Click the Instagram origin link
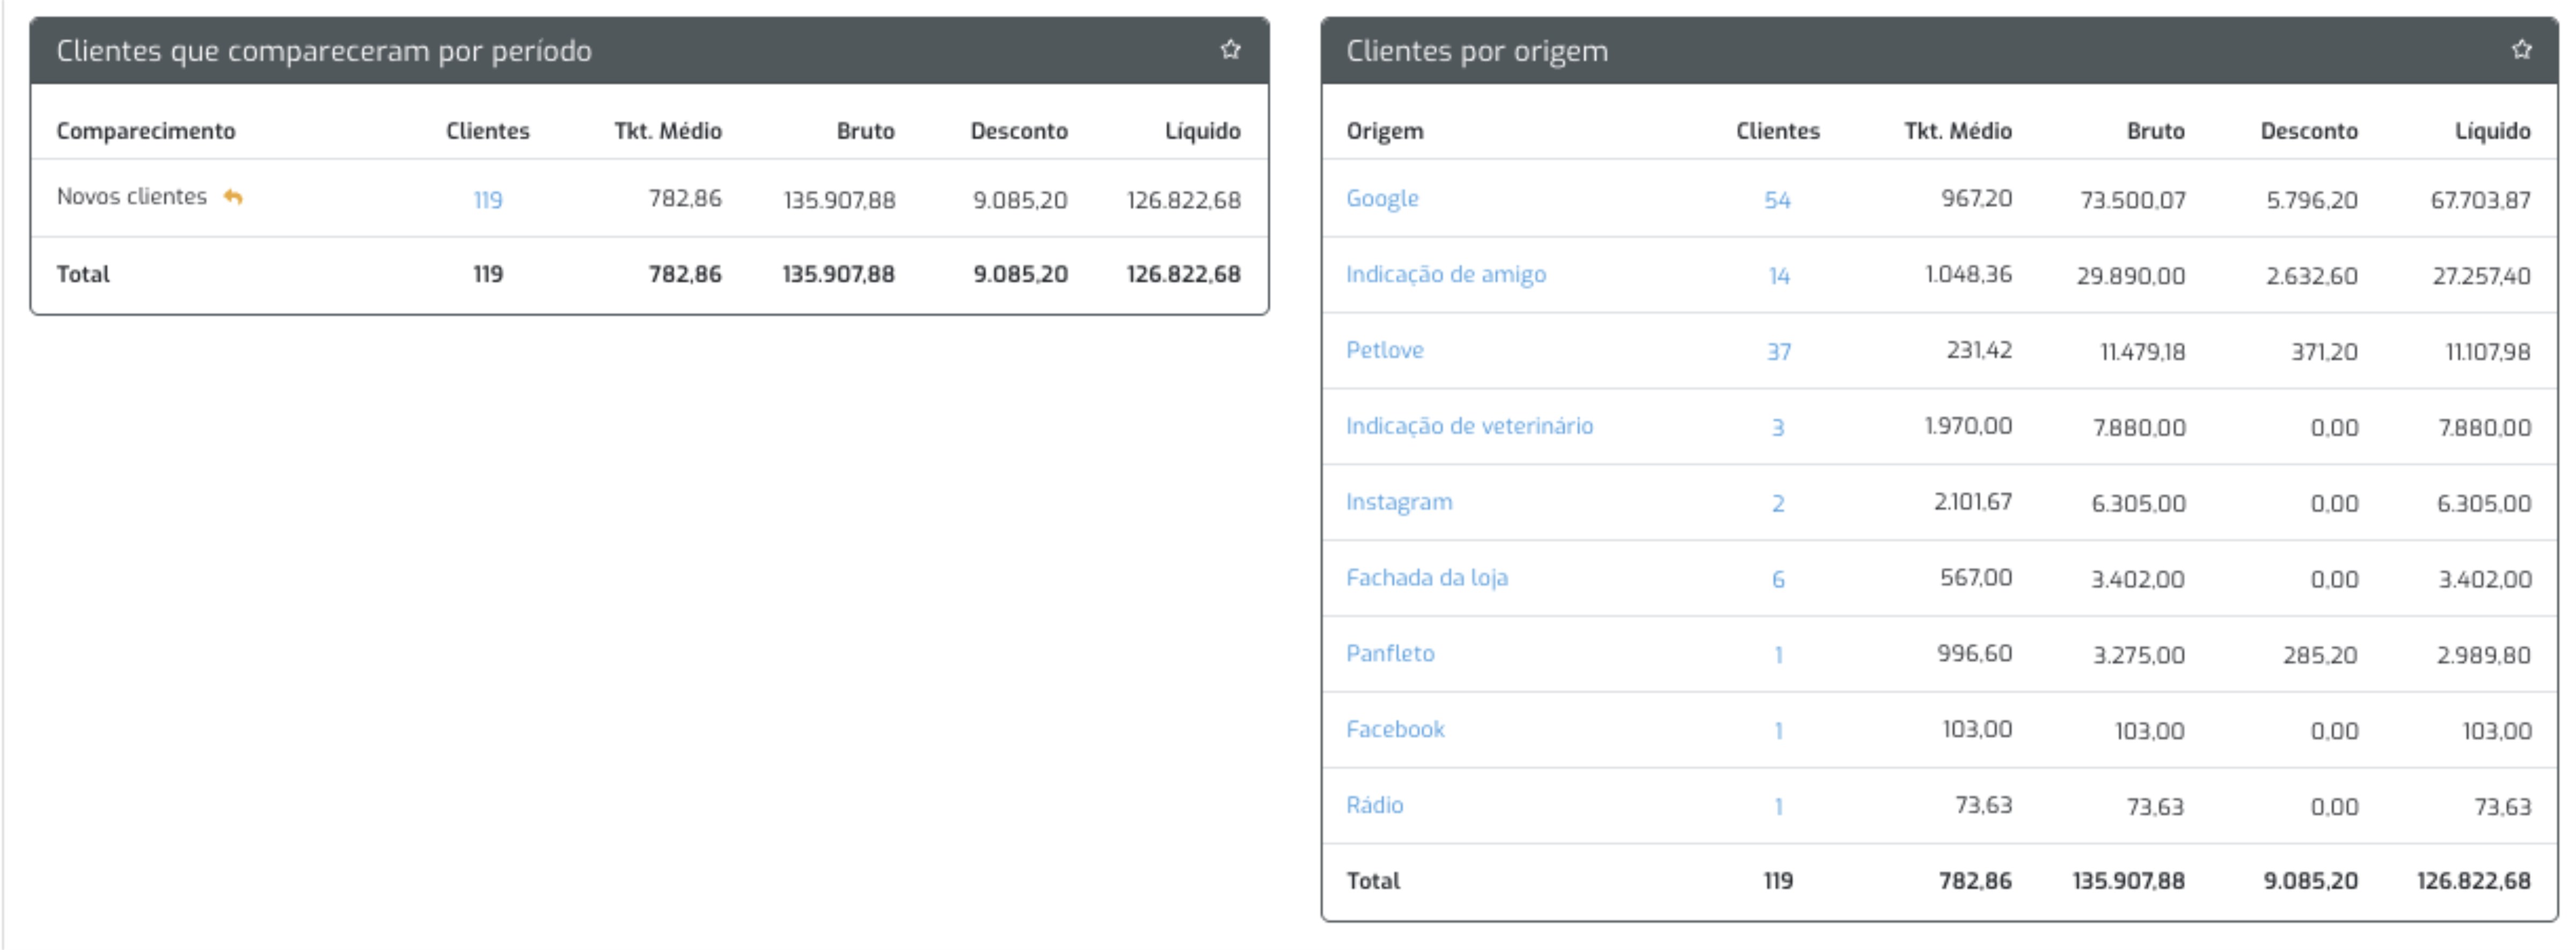This screenshot has height=950, width=2576. (x=1399, y=502)
